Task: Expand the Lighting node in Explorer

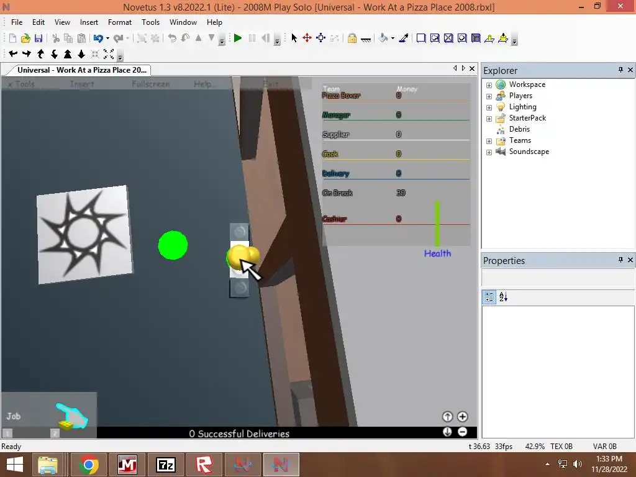Action: click(489, 107)
